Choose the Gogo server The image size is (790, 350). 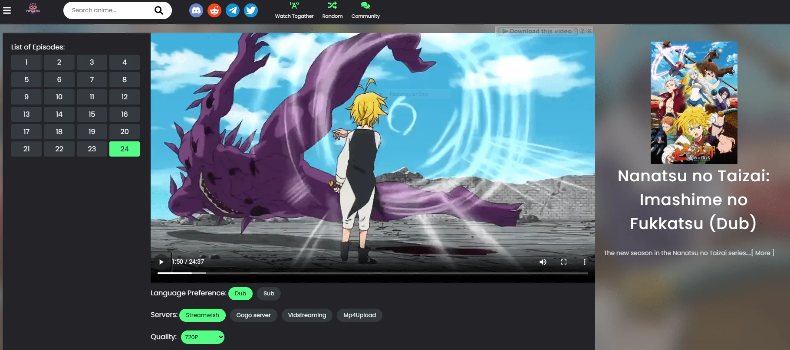(253, 315)
